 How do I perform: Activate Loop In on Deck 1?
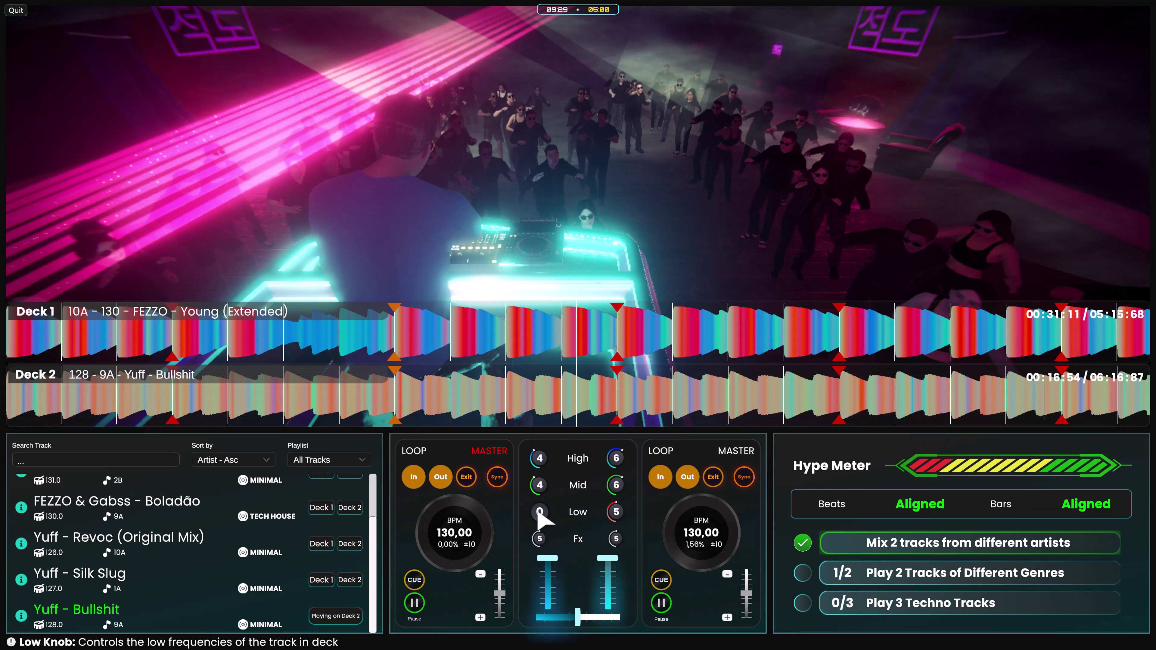413,477
